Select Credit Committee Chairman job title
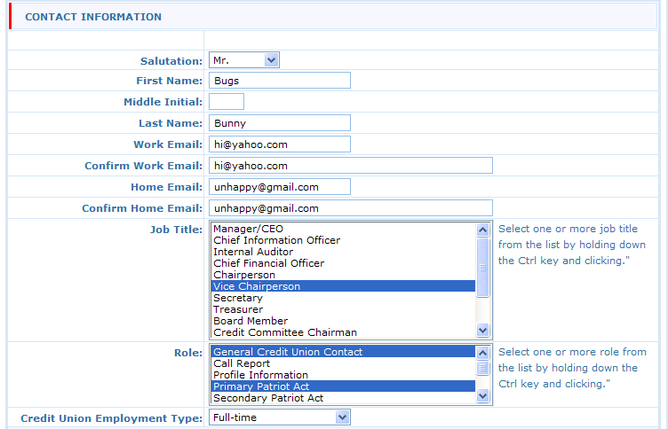 (344, 332)
